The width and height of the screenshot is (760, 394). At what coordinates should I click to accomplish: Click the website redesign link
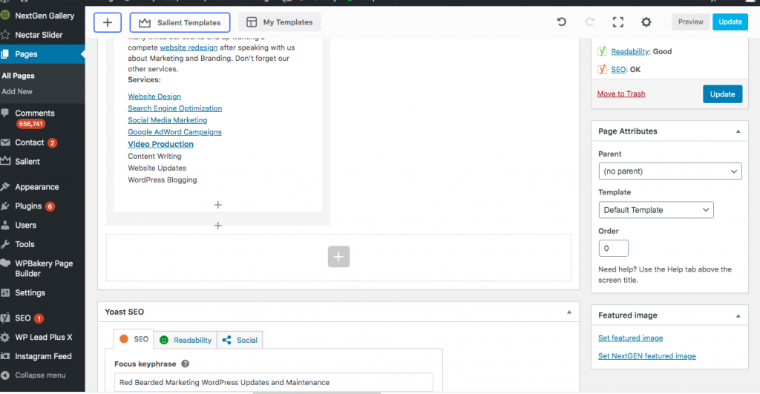[189, 47]
